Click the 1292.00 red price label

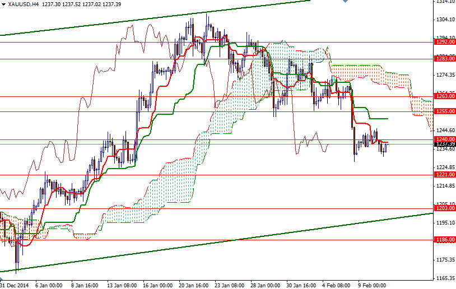pyautogui.click(x=444, y=41)
